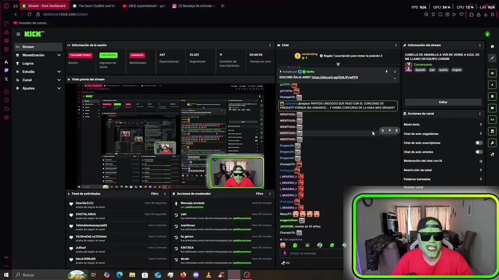Click the nontentking top gifter name
Image resolution: width=499 pixels, height=280 pixels.
tap(310, 54)
